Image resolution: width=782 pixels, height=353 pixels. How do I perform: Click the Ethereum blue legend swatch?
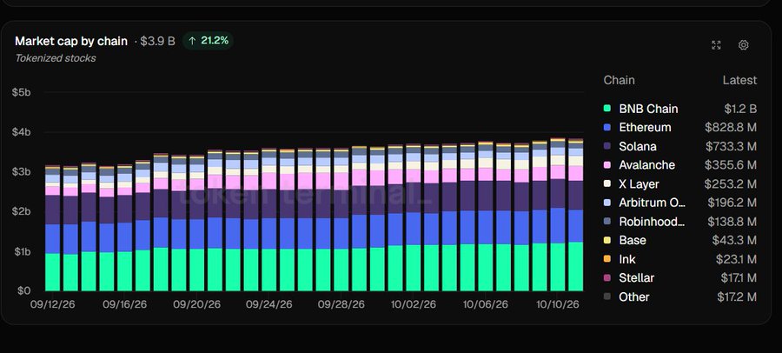pos(607,127)
